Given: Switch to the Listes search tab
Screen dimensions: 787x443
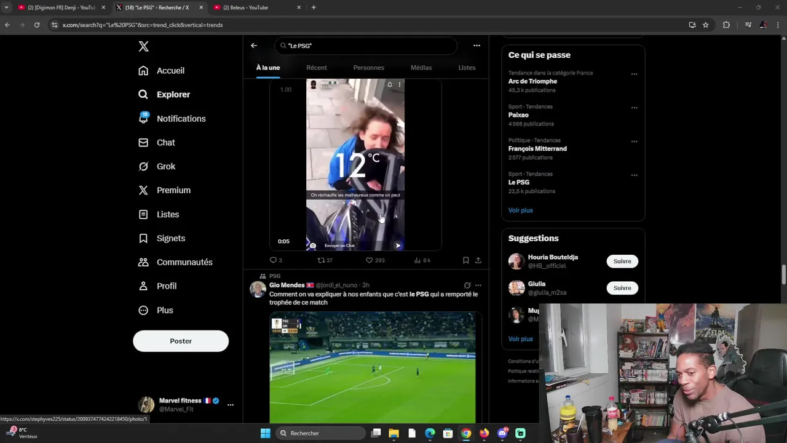Looking at the screenshot, I should click(467, 68).
